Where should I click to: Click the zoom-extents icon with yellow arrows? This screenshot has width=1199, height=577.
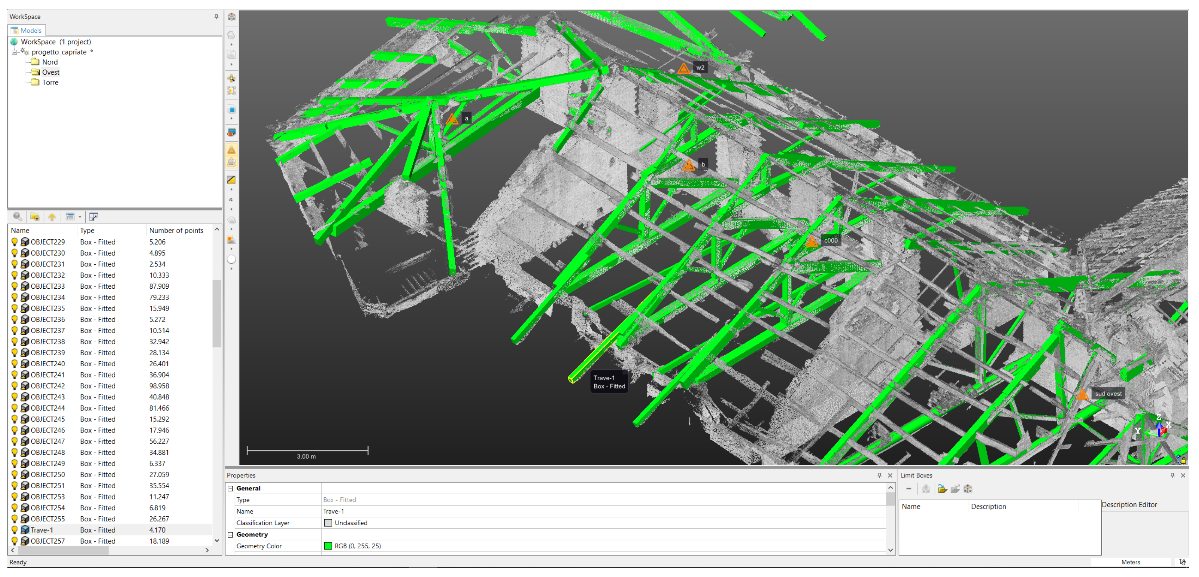click(x=231, y=78)
